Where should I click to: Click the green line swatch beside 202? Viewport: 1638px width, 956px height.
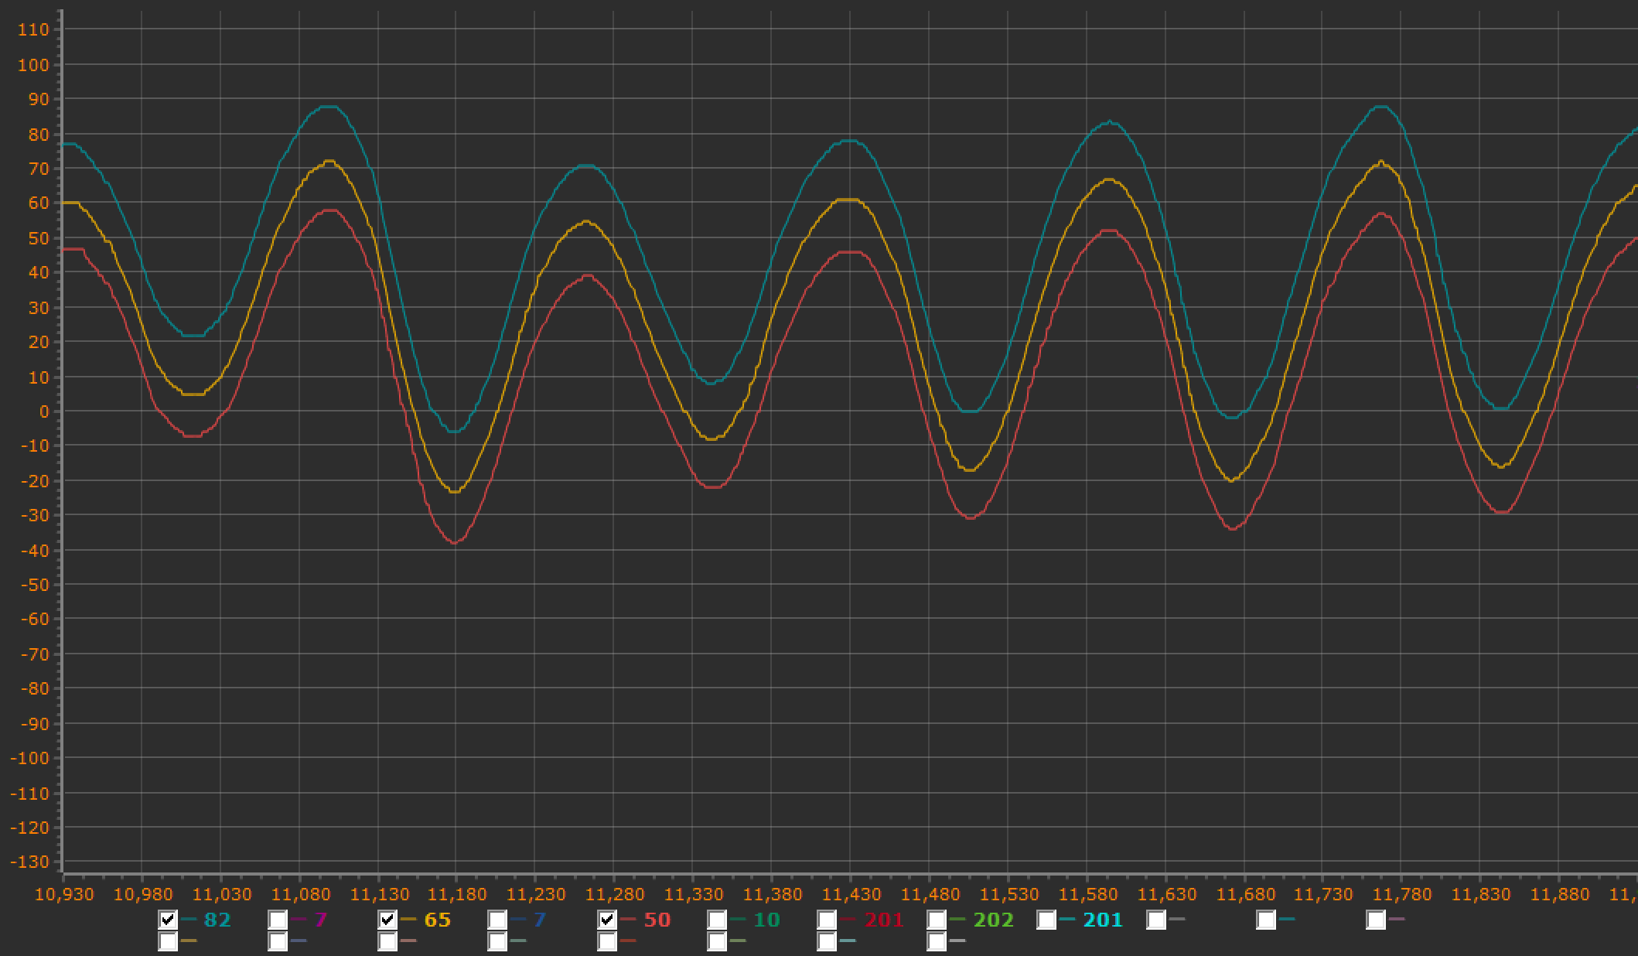click(957, 919)
